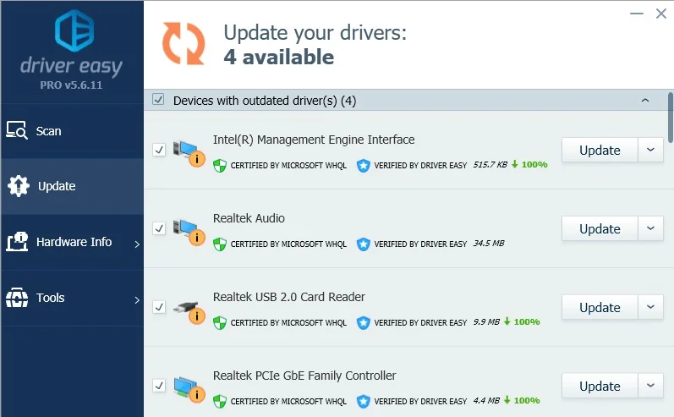Click Driver Easy blue star badge for Intel Management Engine

tap(364, 165)
